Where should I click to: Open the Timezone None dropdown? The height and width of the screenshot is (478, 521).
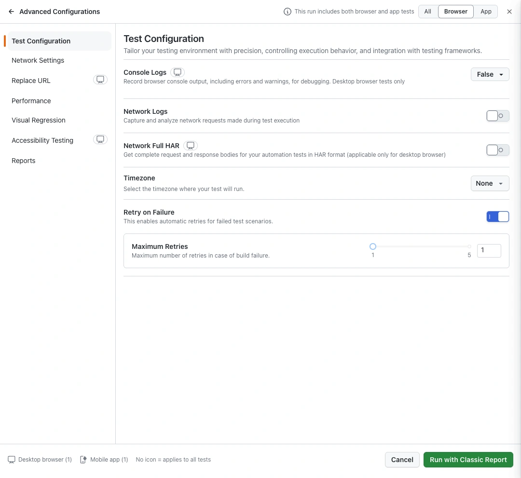pyautogui.click(x=490, y=183)
